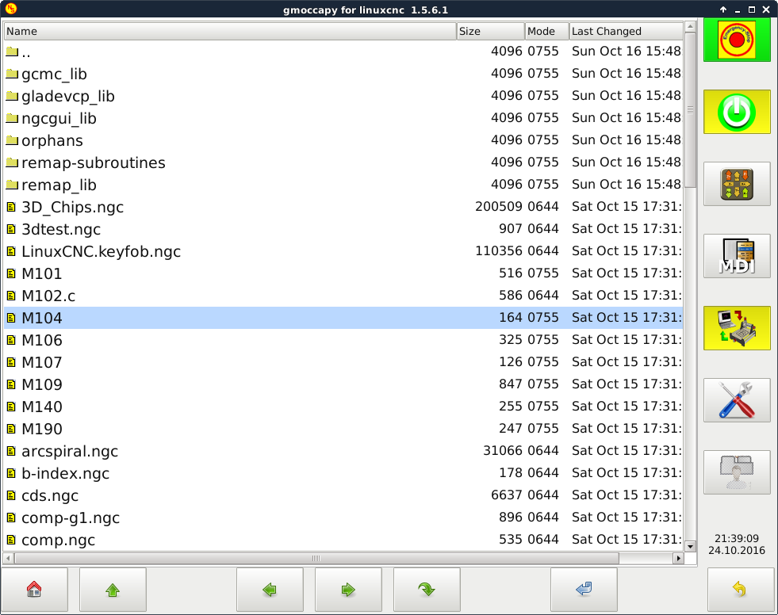Select file b-index.ngc

pos(343,473)
